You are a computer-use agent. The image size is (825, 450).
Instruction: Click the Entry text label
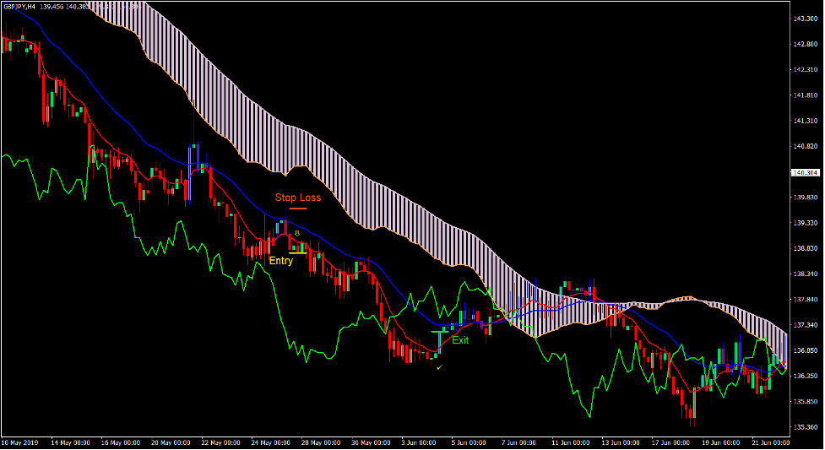click(281, 261)
